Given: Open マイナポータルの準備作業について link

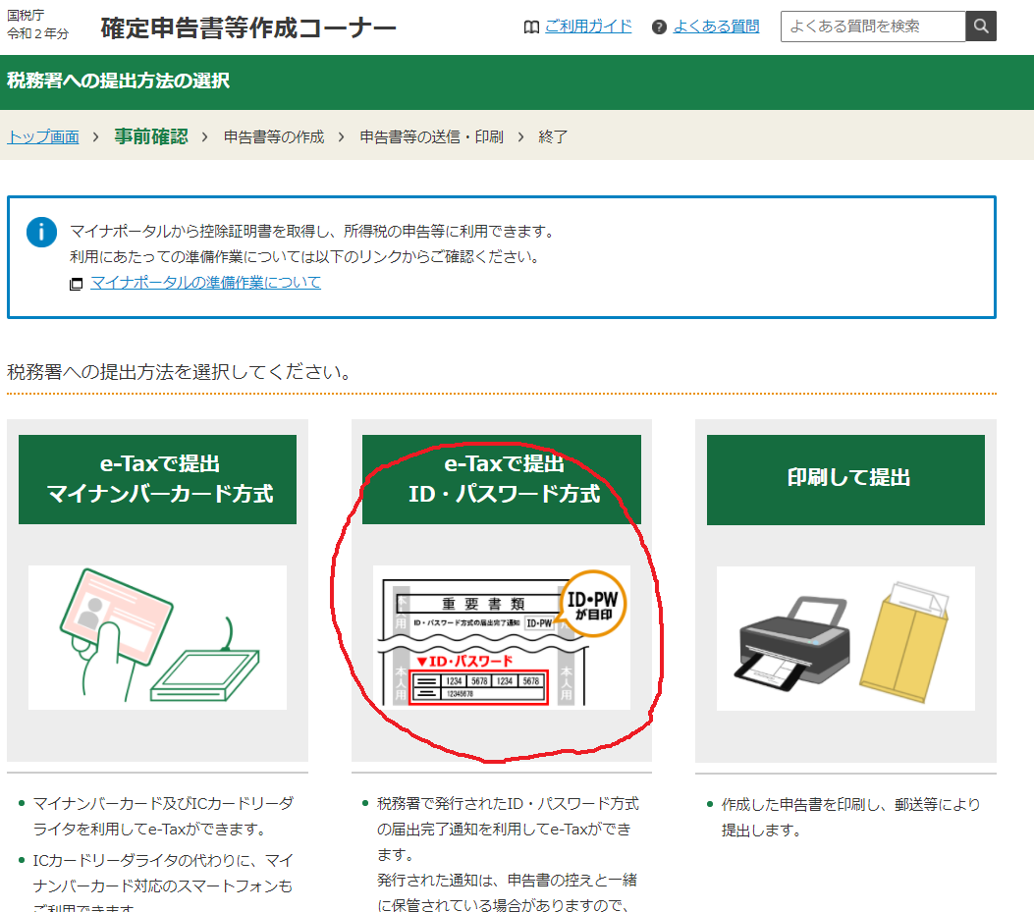Looking at the screenshot, I should click(x=206, y=282).
